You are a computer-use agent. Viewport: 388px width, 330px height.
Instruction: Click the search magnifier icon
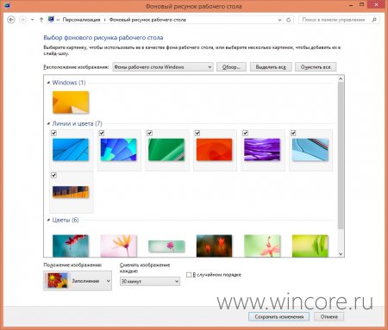(374, 20)
